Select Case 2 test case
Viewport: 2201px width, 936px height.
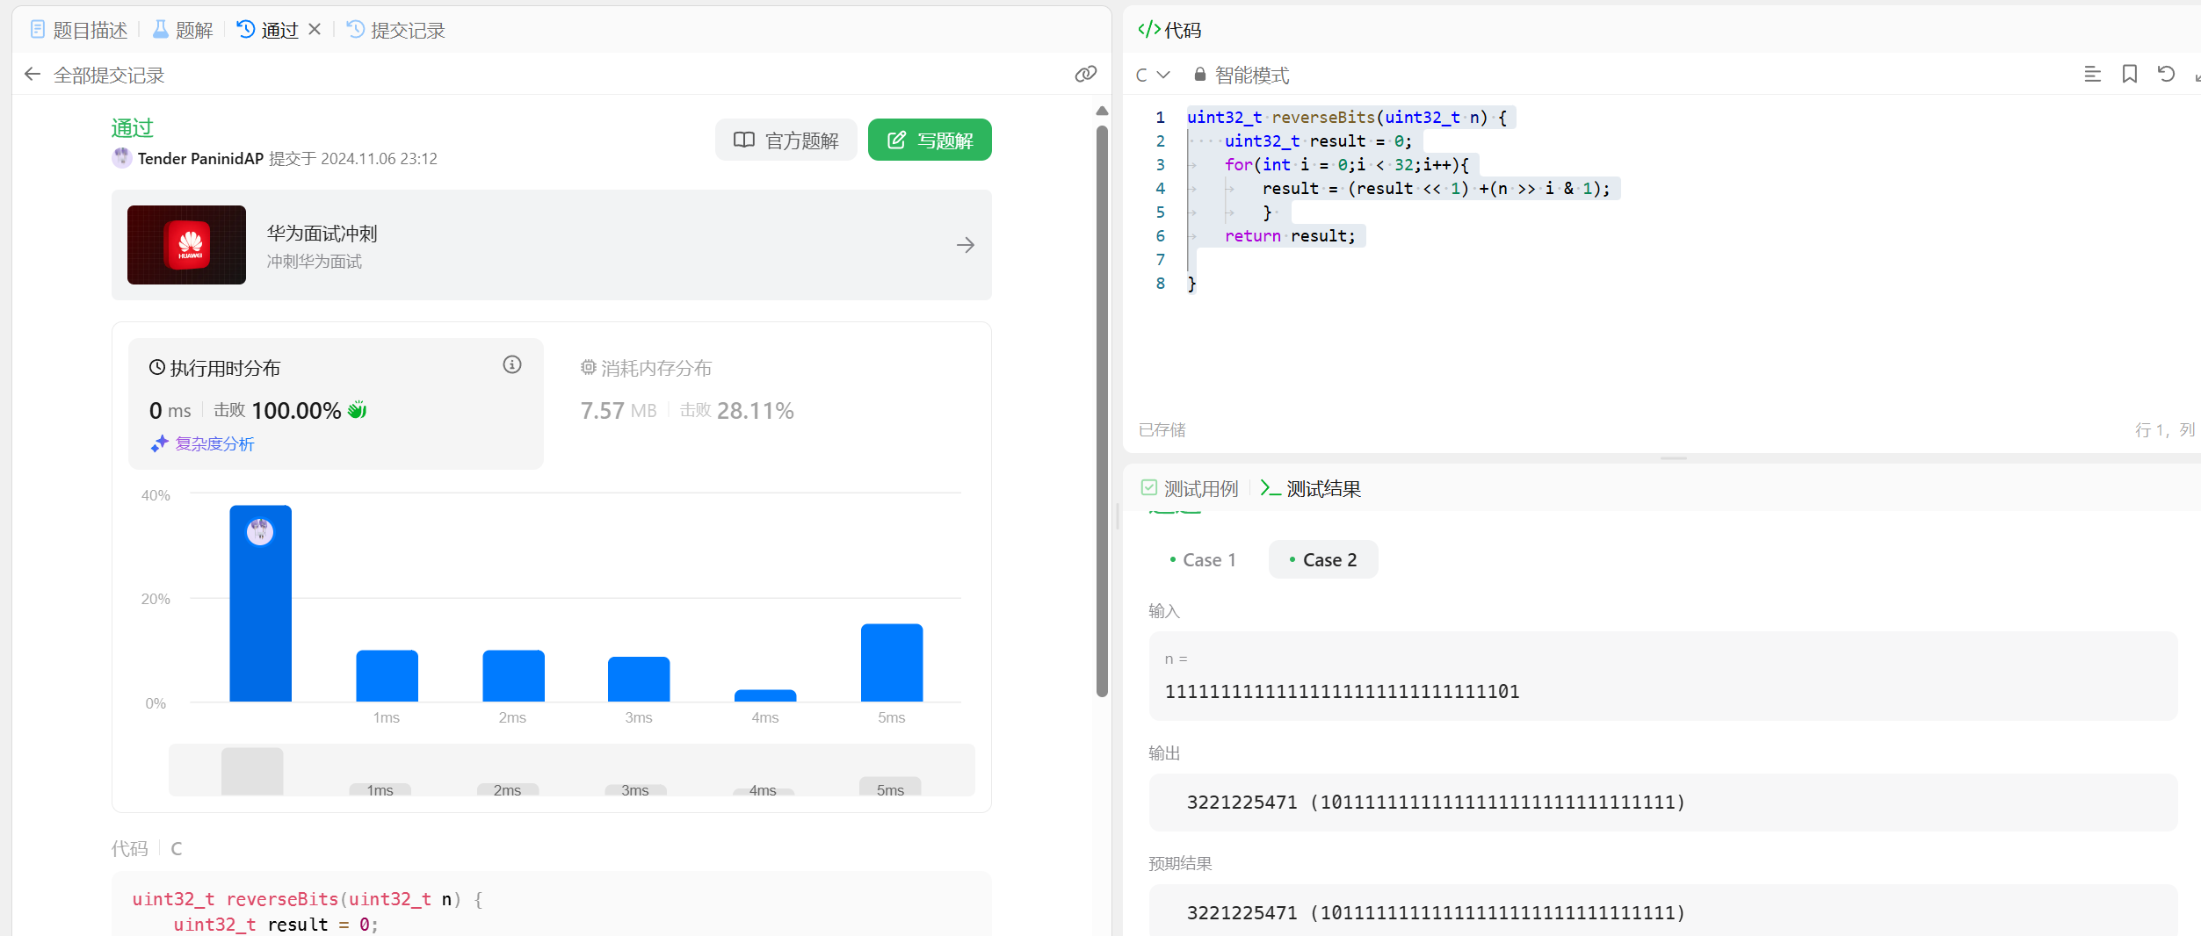click(x=1323, y=560)
